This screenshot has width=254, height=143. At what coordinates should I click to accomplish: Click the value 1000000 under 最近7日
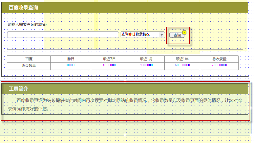(109, 65)
